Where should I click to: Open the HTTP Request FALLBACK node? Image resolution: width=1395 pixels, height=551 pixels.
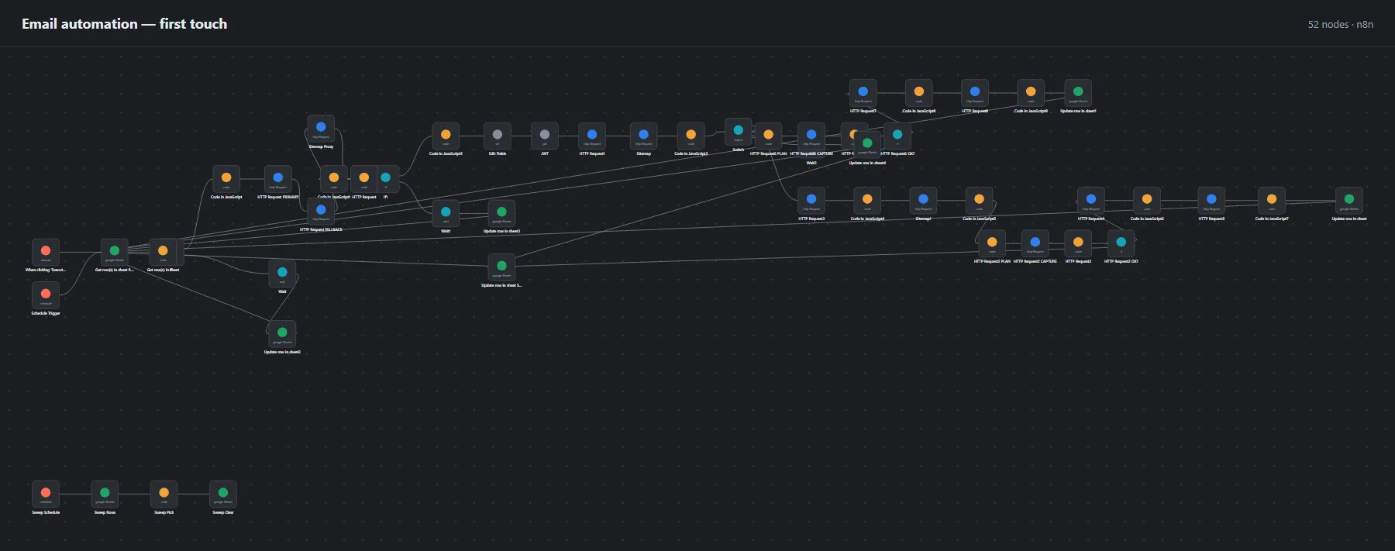(321, 212)
